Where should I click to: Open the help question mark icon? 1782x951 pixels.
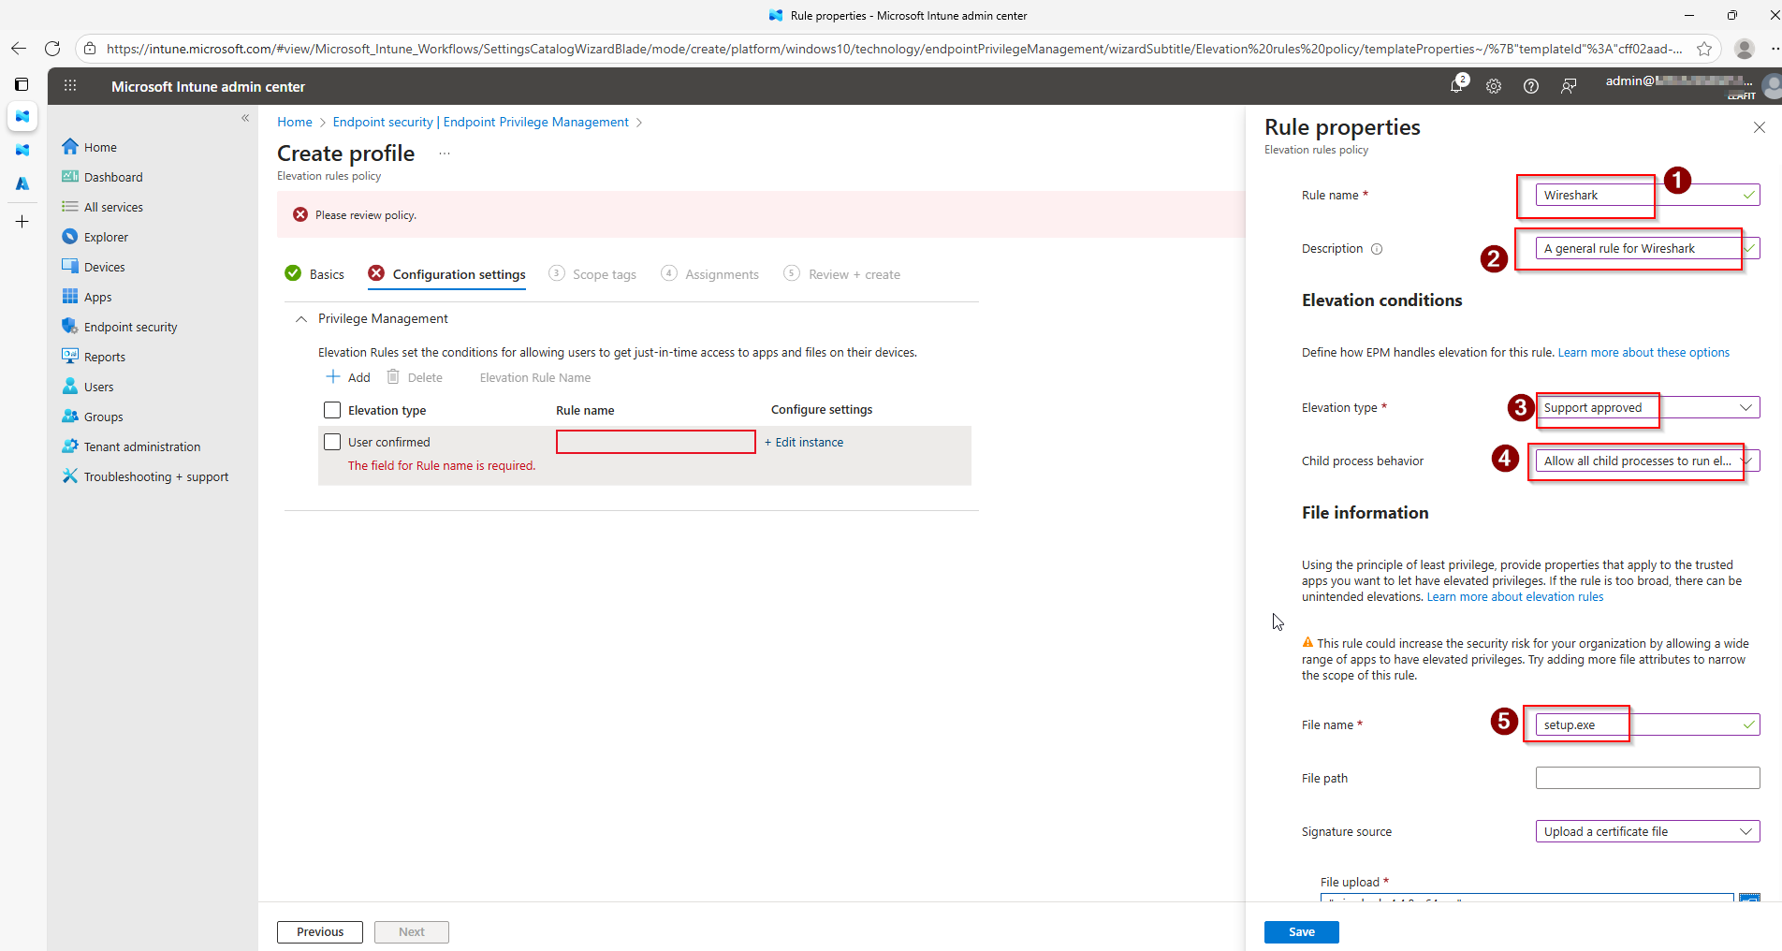(1531, 86)
